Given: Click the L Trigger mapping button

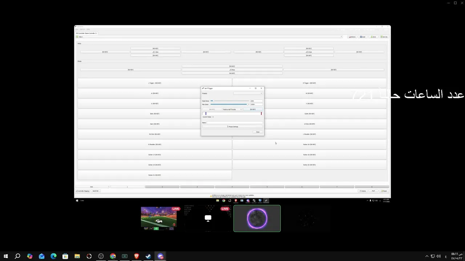Looking at the screenshot, I should [x=155, y=83].
